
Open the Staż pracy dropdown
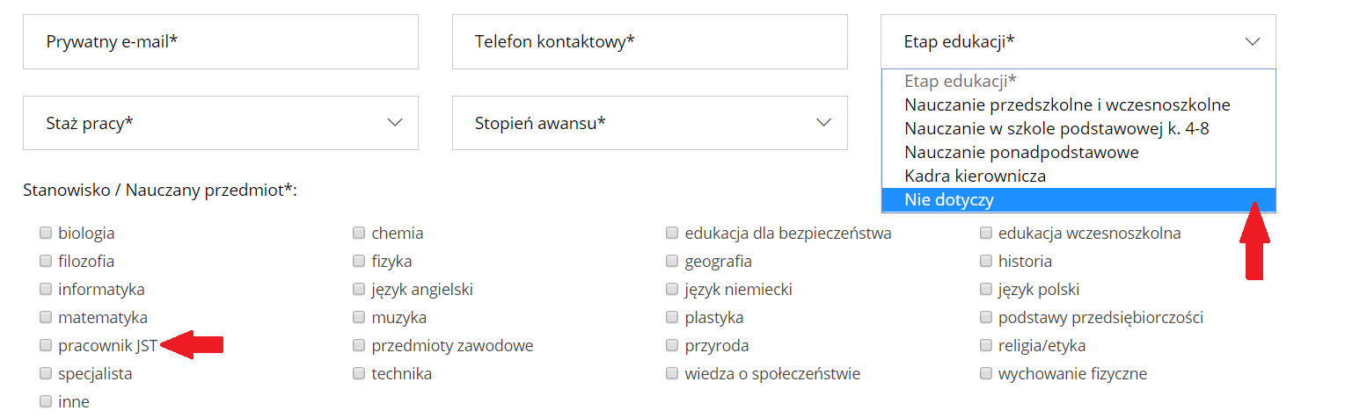220,123
